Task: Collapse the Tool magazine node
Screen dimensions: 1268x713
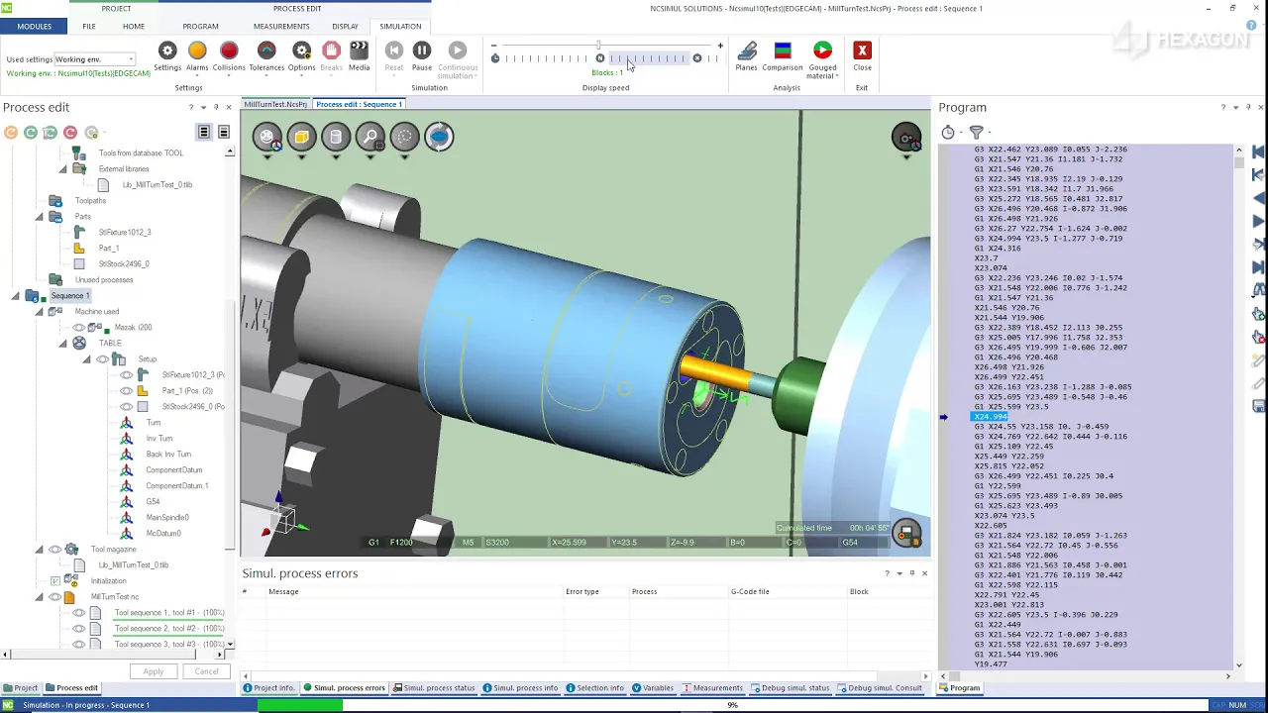Action: pos(40,550)
